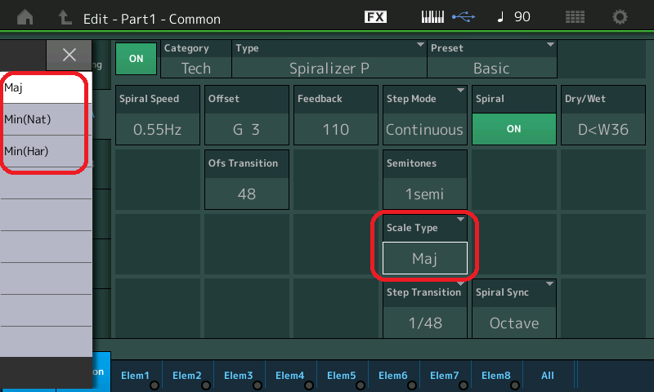Open the grid view icon

(x=575, y=17)
